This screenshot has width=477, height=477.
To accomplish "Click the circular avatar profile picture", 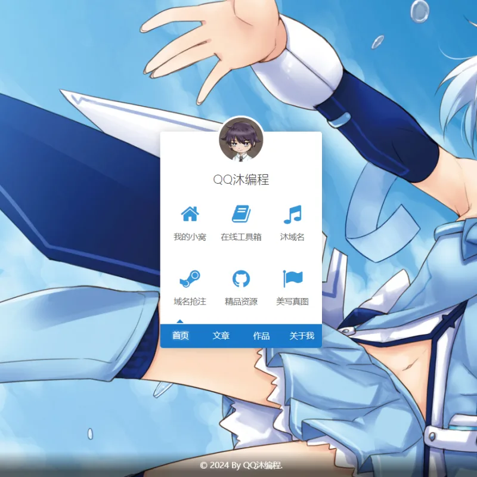I will point(241,140).
